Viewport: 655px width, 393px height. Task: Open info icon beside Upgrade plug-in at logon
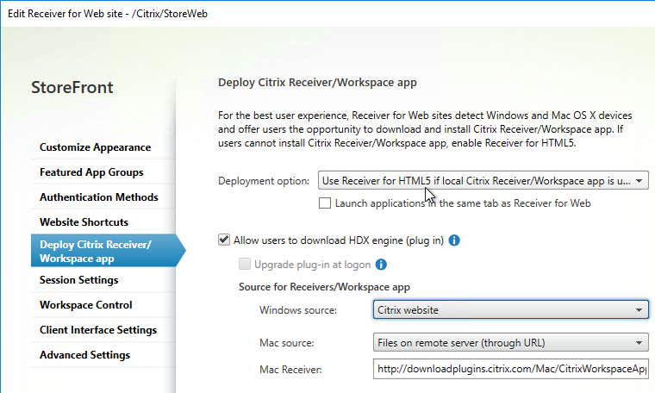[x=381, y=265]
